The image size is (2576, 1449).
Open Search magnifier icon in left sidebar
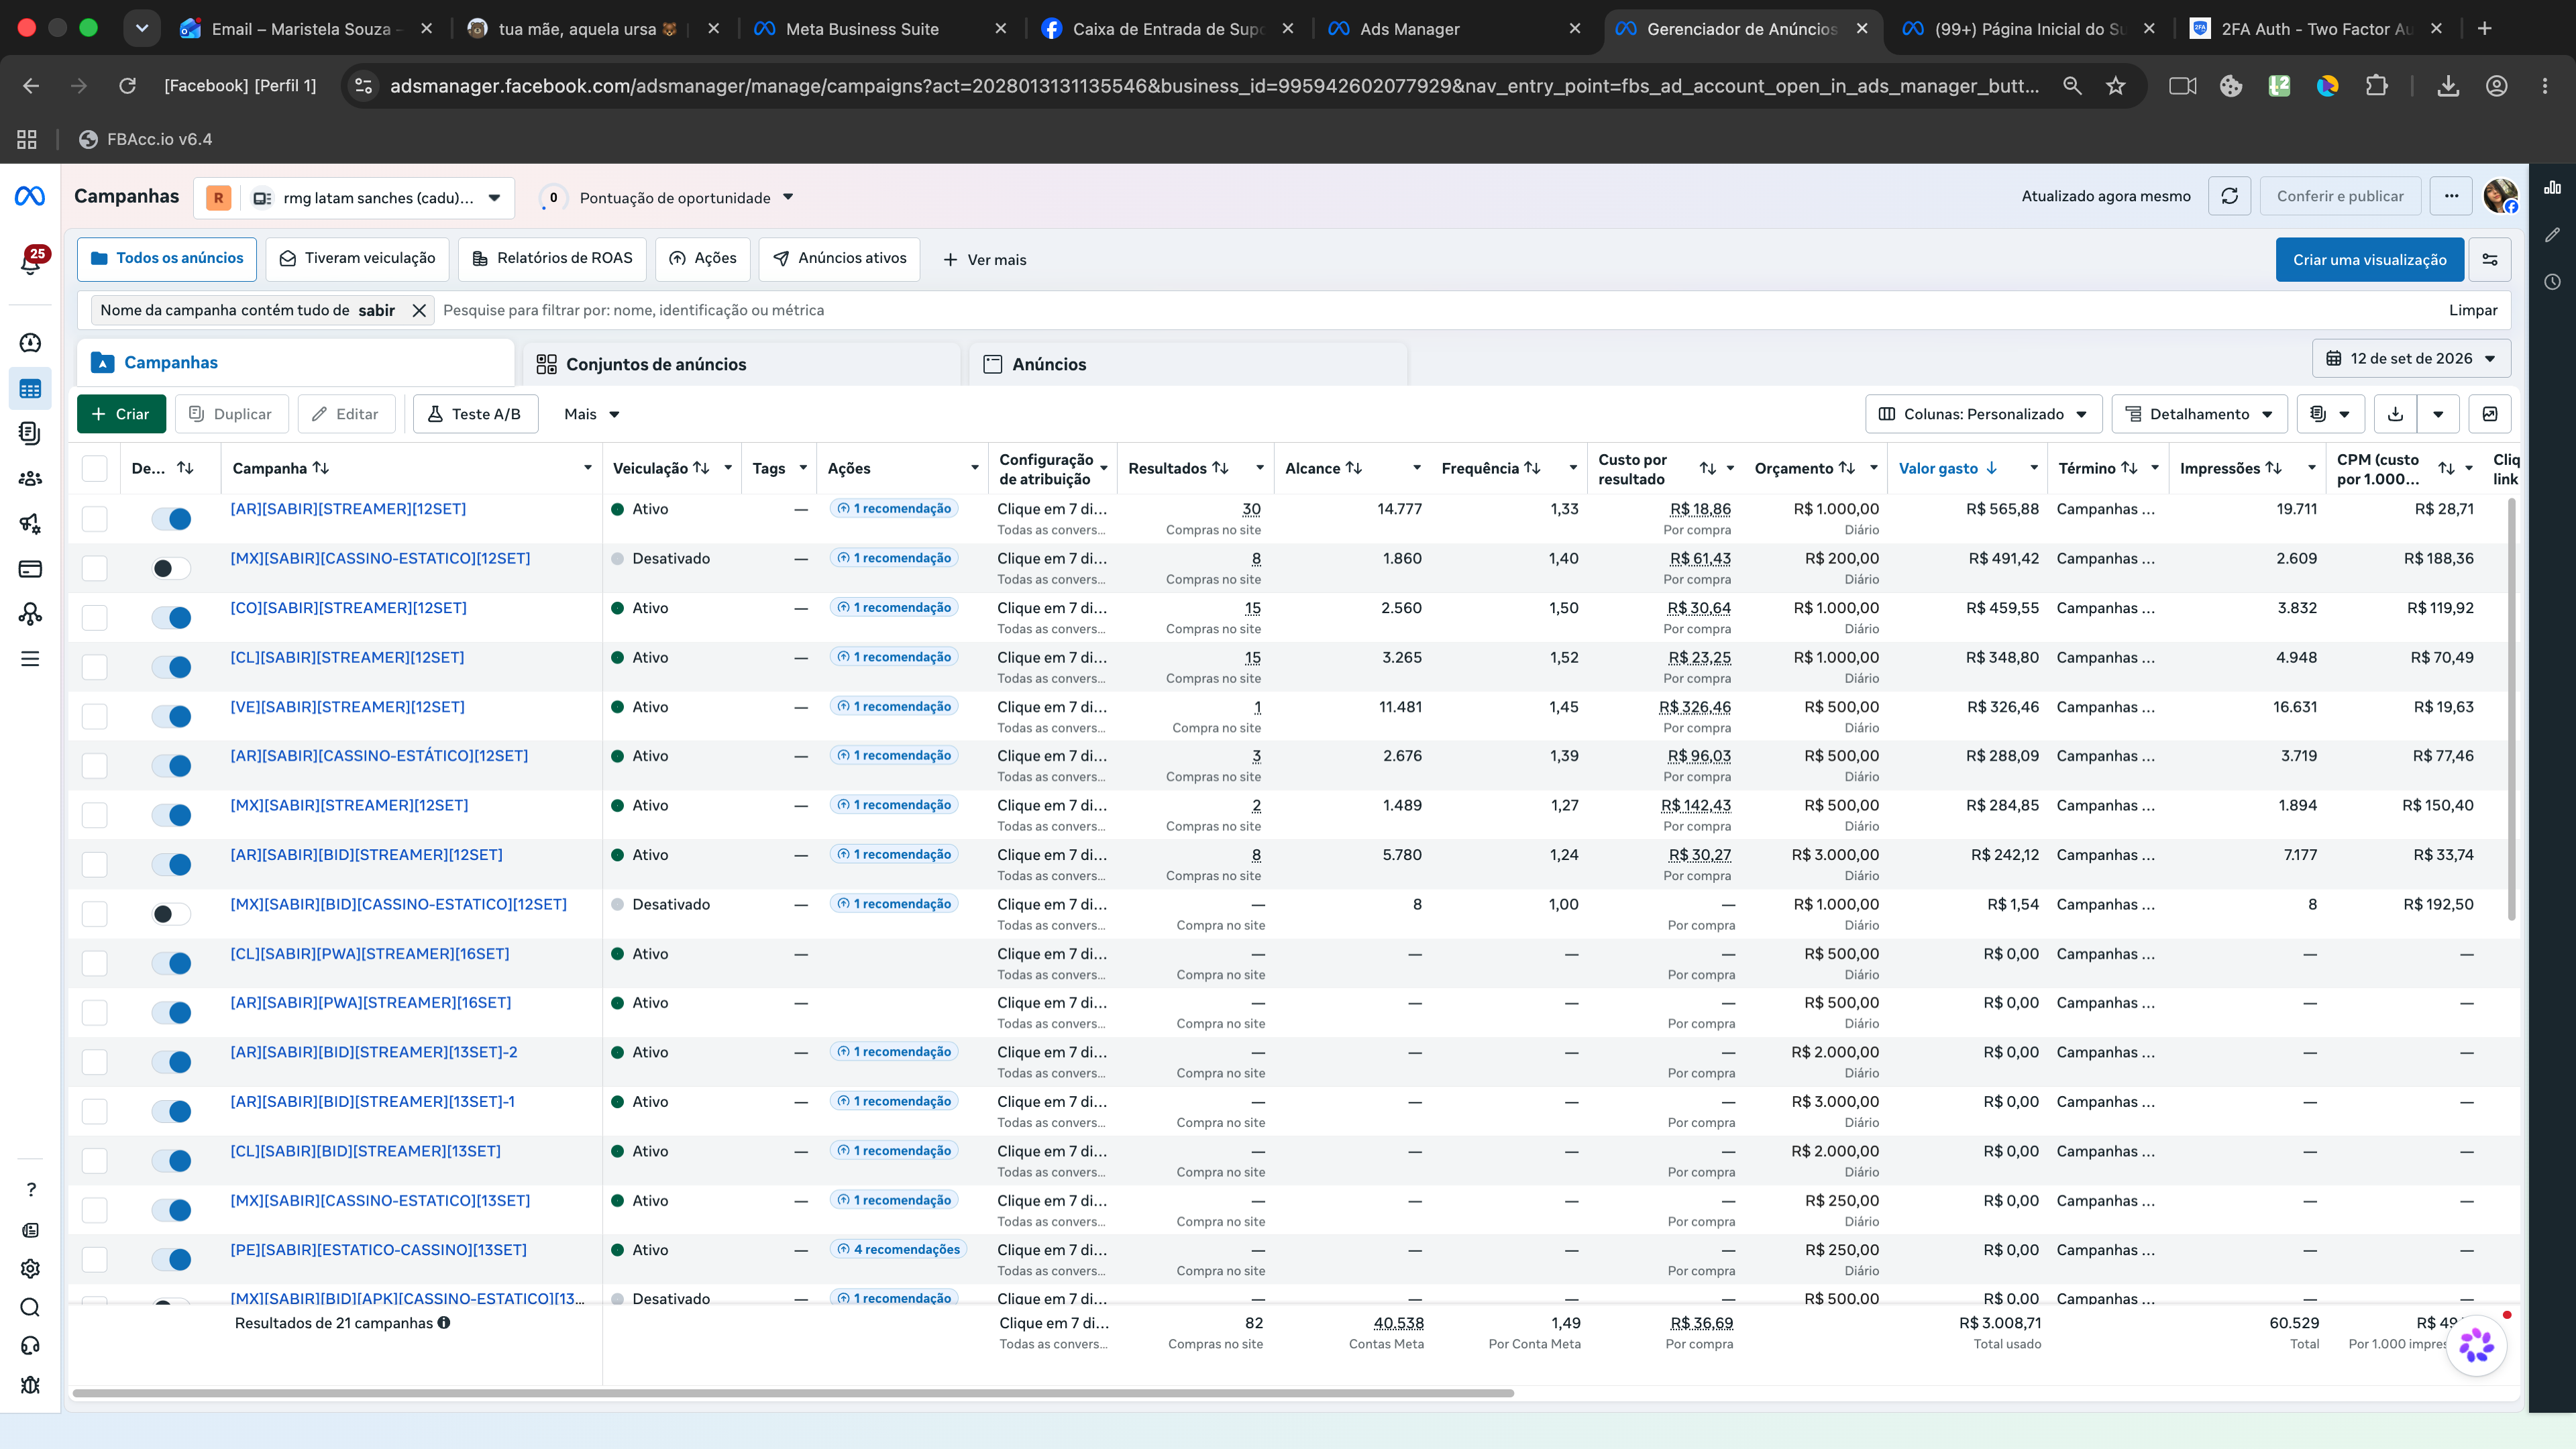(x=30, y=1307)
